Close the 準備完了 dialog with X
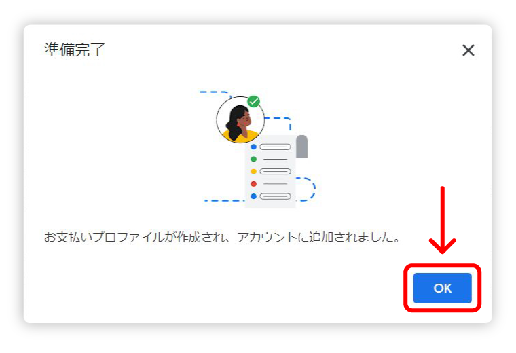 click(468, 50)
